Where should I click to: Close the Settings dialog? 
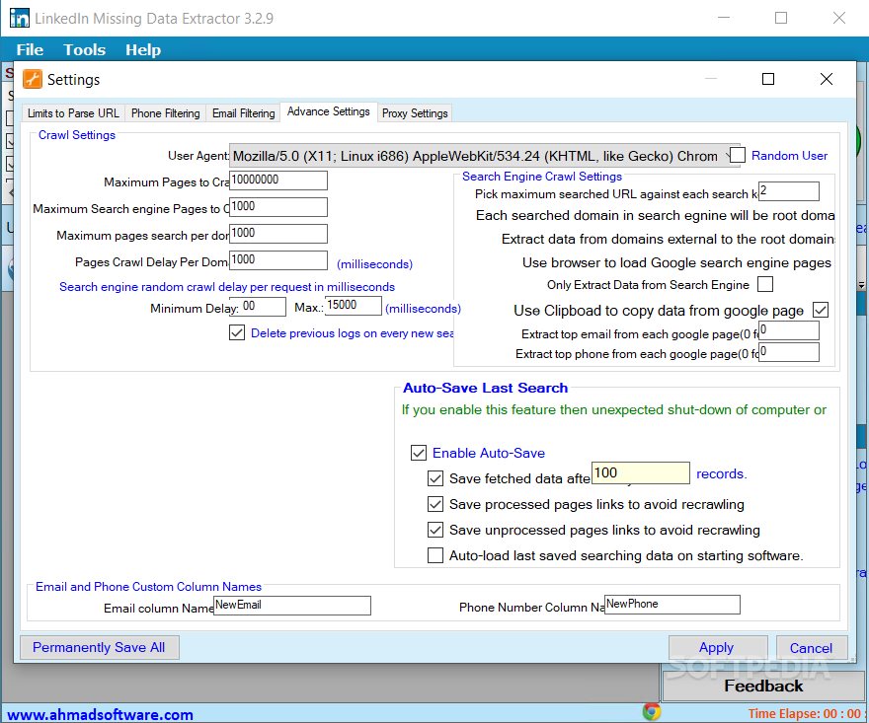tap(827, 79)
